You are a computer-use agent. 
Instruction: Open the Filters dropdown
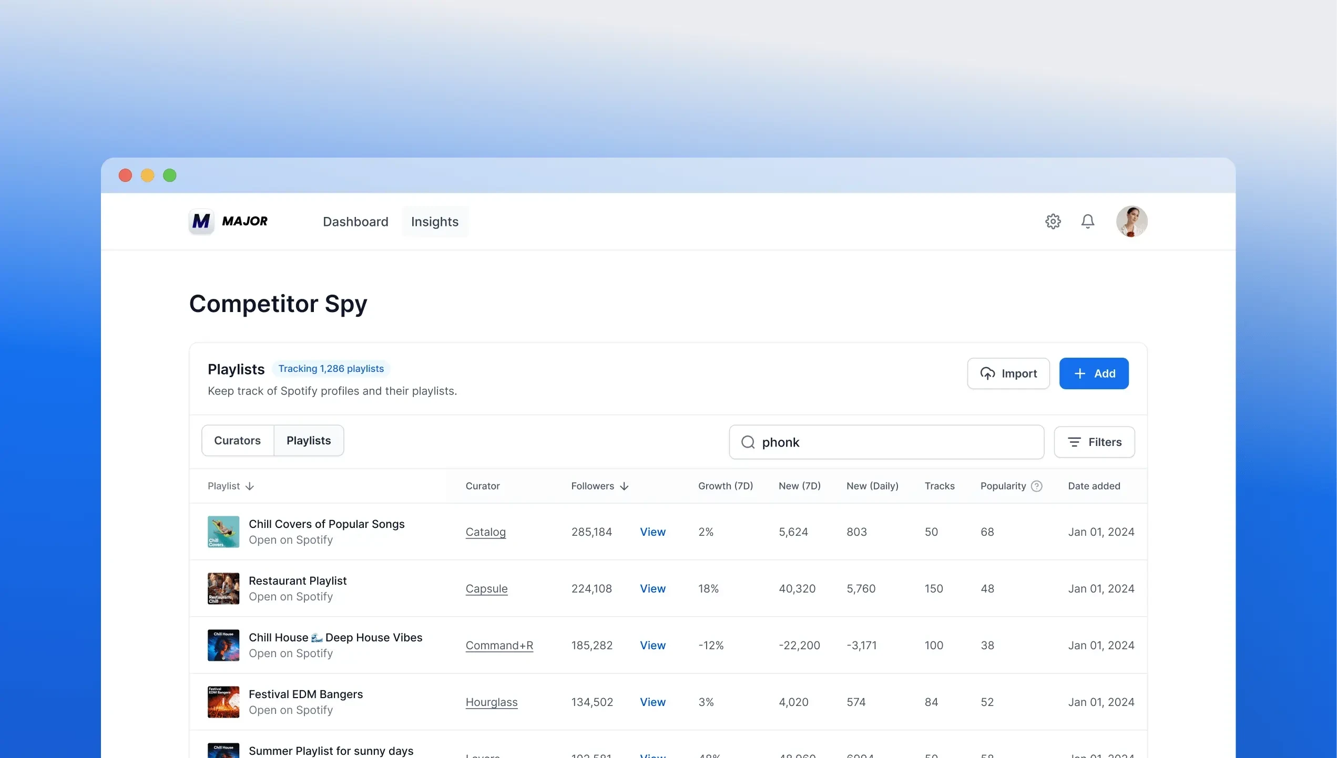[x=1094, y=442]
